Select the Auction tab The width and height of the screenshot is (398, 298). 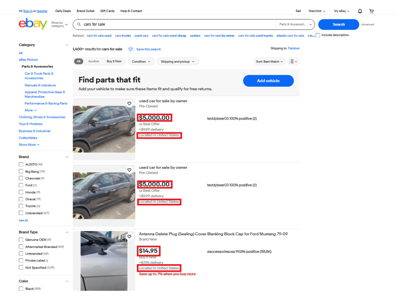point(94,61)
